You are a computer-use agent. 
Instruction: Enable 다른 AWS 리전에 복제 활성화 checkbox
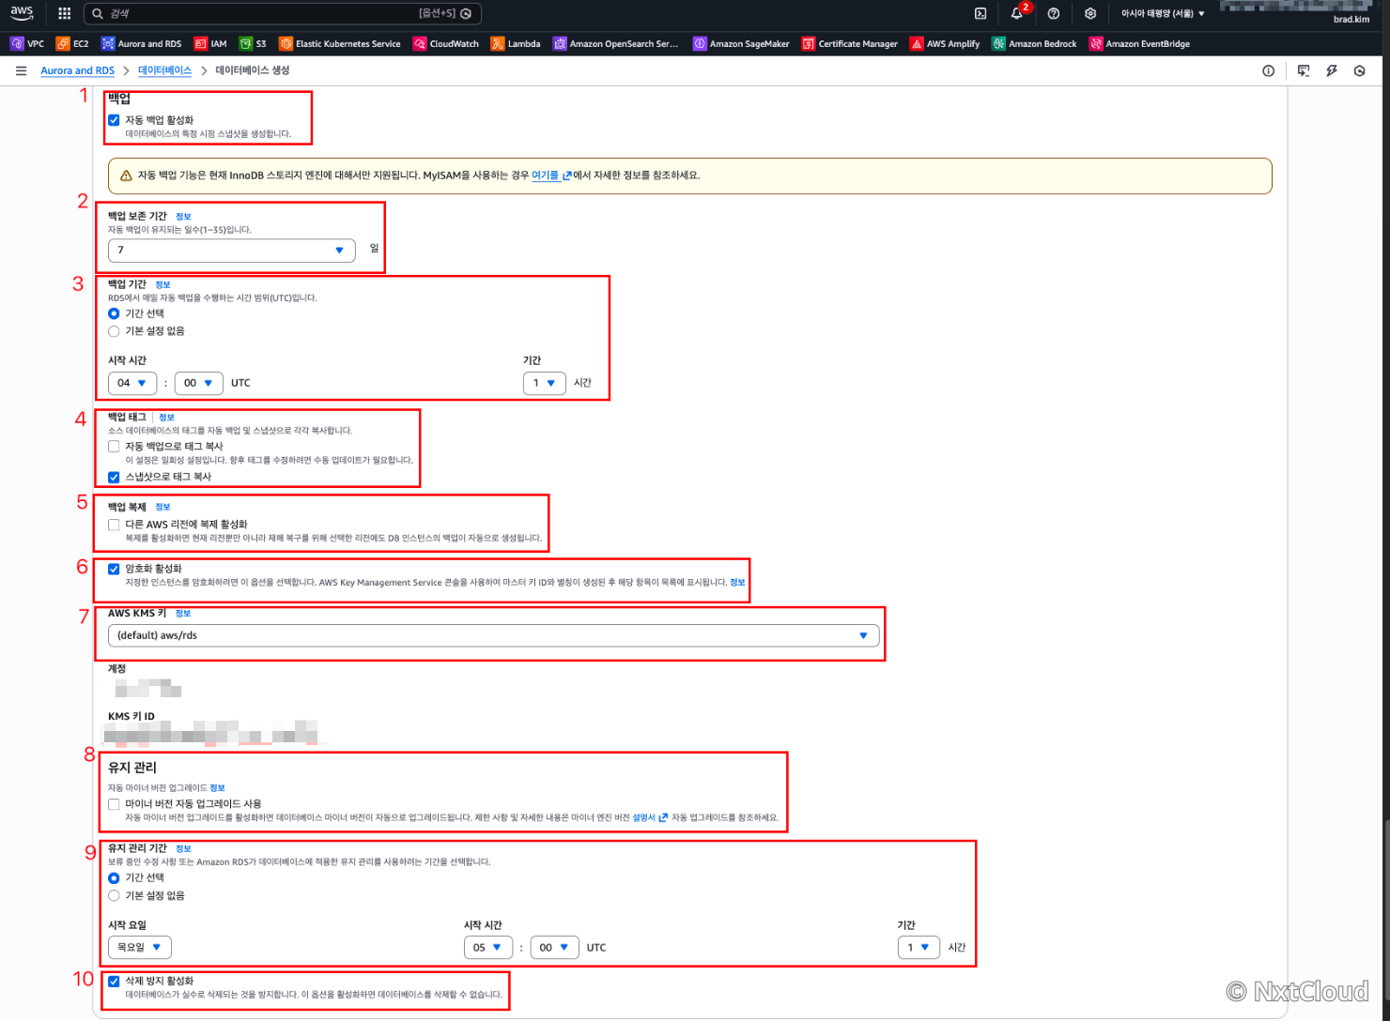click(114, 525)
